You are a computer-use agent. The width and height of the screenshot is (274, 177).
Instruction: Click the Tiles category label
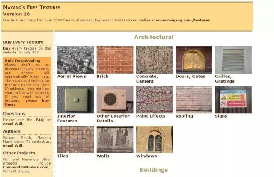click(x=63, y=156)
